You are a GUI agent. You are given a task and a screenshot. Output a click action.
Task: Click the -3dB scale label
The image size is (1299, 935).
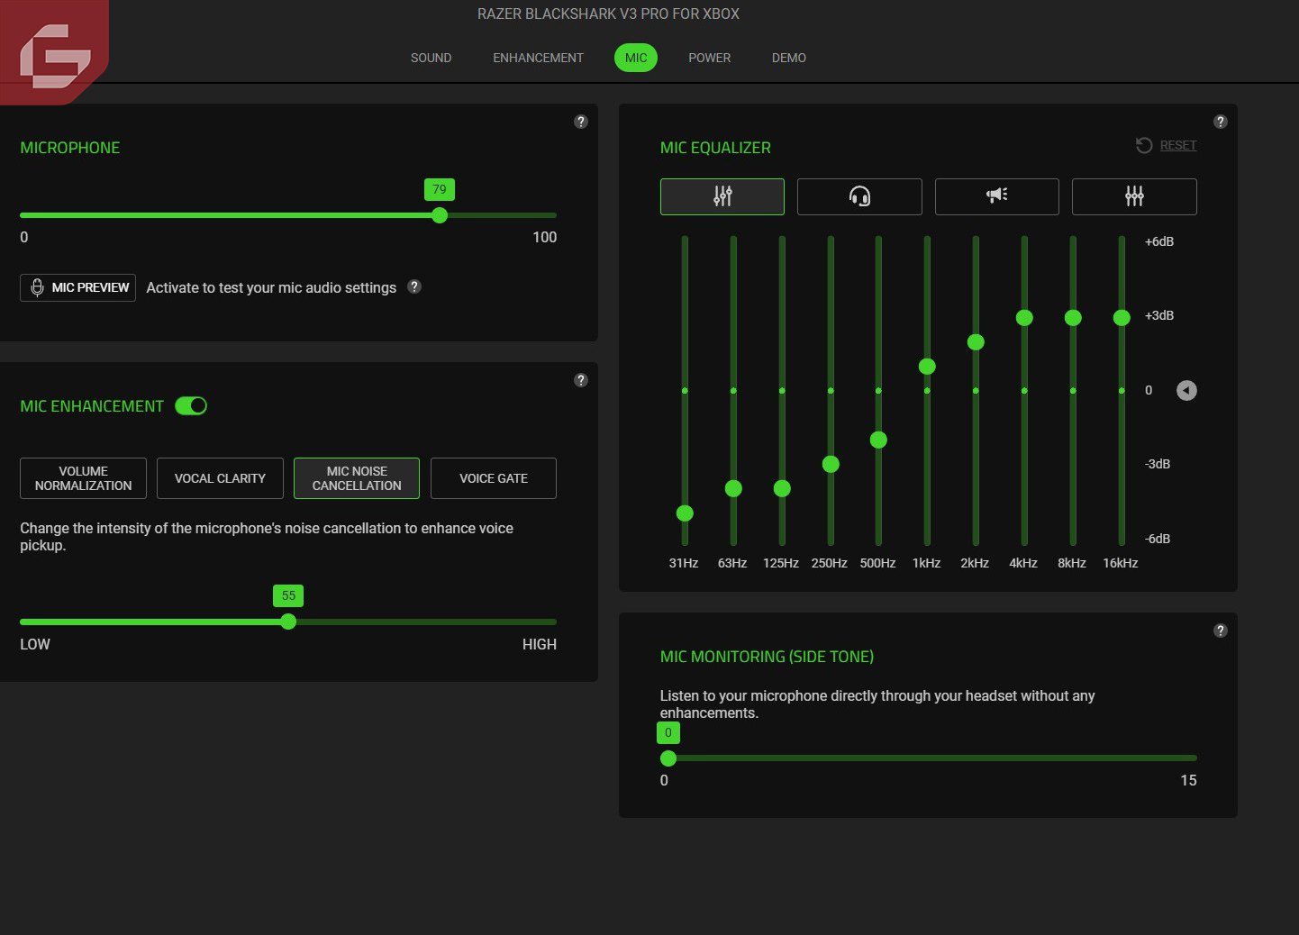click(x=1158, y=464)
